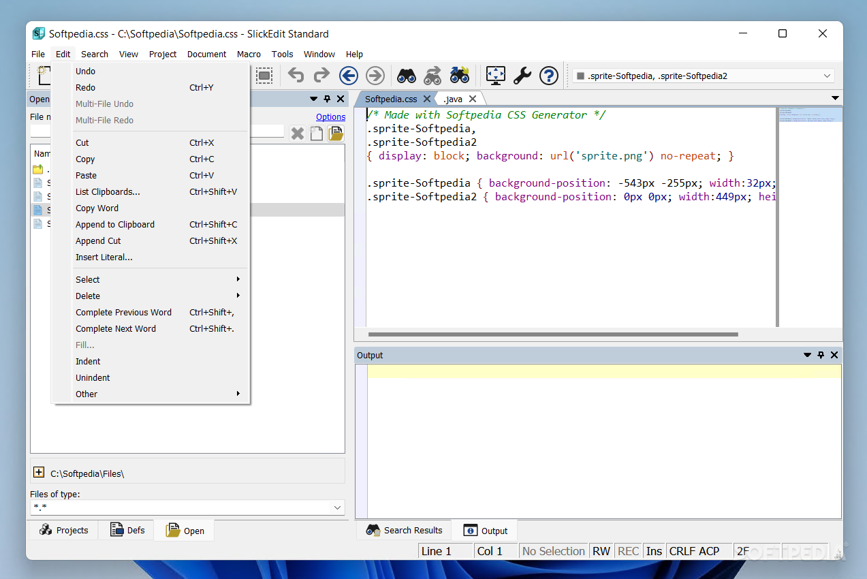
Task: Switch to the Search Results tab
Action: (x=404, y=530)
